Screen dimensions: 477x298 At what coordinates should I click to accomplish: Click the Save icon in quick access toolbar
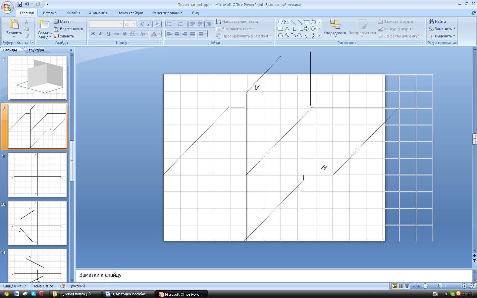tap(20, 4)
